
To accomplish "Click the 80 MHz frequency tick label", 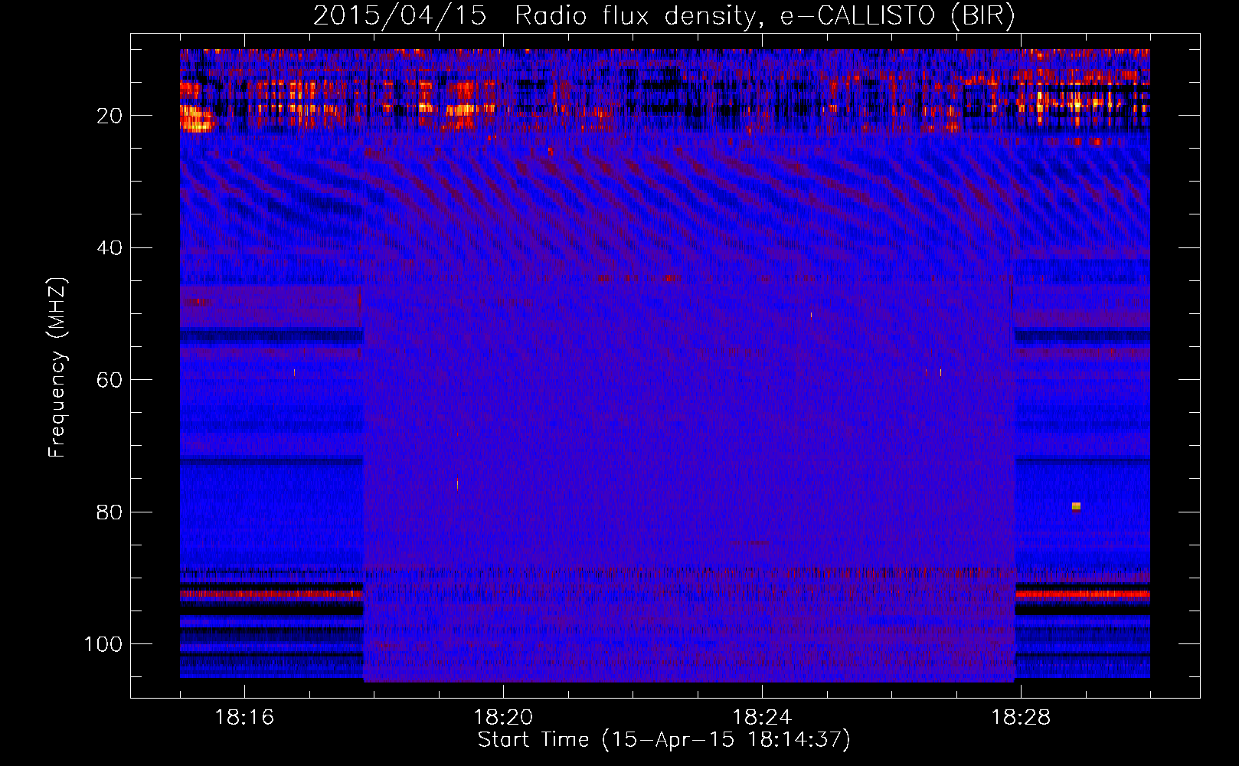I will pyautogui.click(x=110, y=512).
